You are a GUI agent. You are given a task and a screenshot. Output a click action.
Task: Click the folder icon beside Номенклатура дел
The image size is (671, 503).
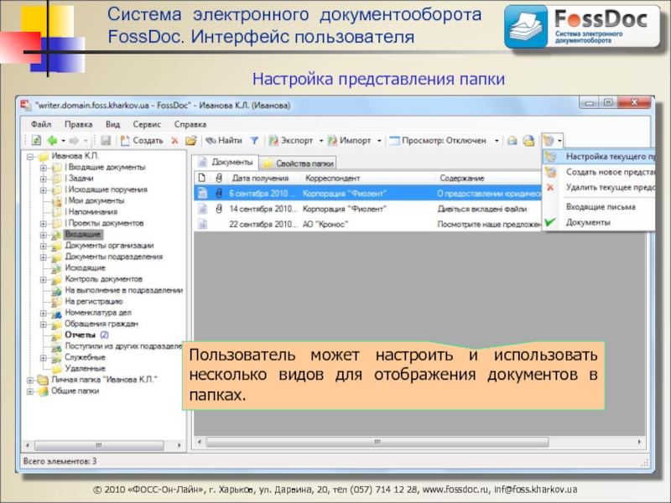click(56, 313)
